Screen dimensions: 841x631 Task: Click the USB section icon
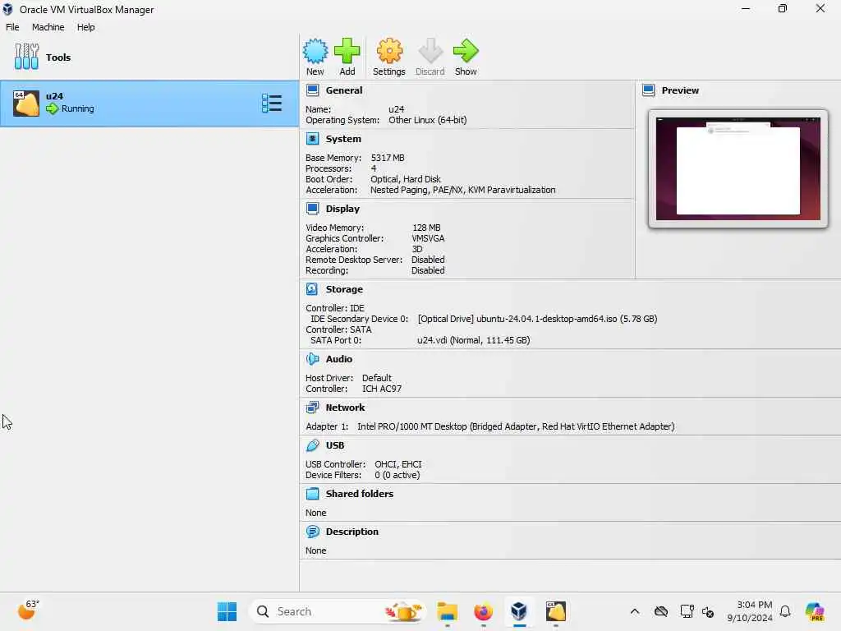[x=313, y=445]
